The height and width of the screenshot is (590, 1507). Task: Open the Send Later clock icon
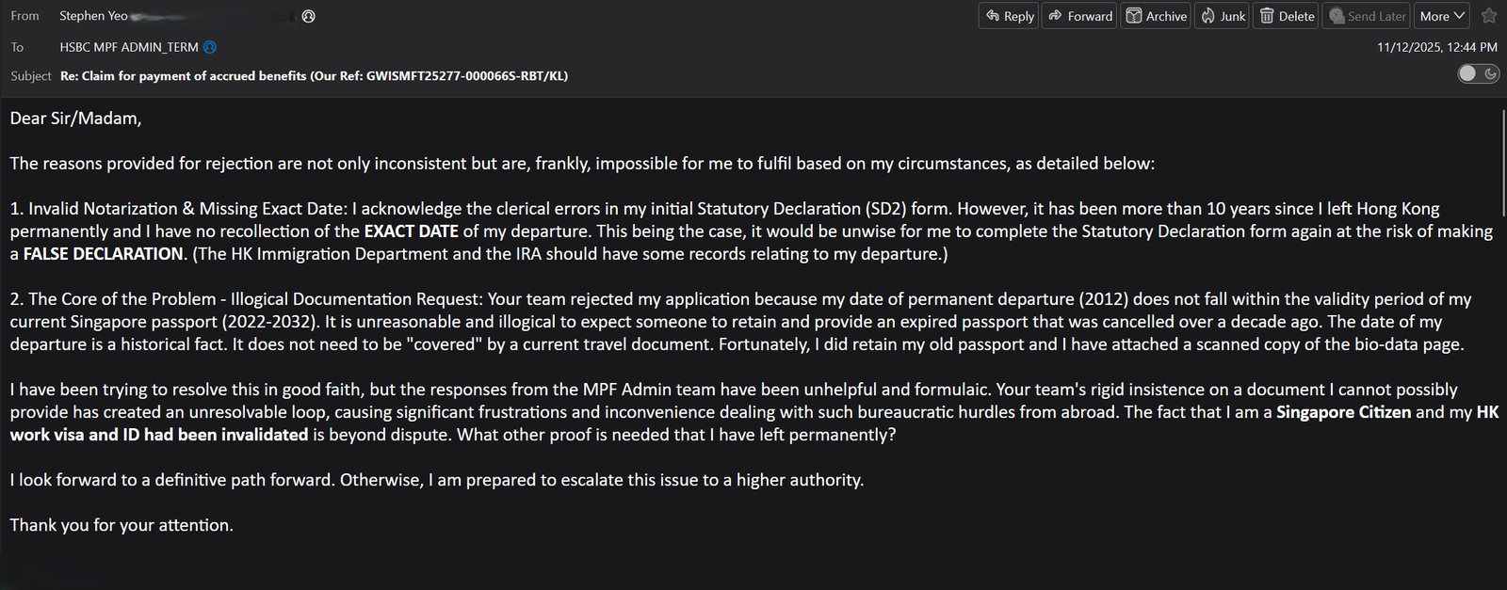1336,16
